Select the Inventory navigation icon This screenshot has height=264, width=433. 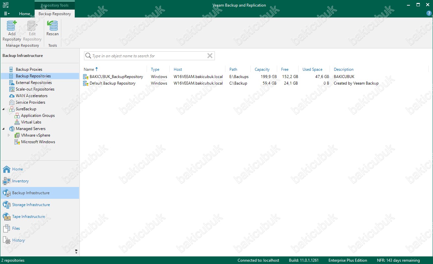pyautogui.click(x=7, y=181)
